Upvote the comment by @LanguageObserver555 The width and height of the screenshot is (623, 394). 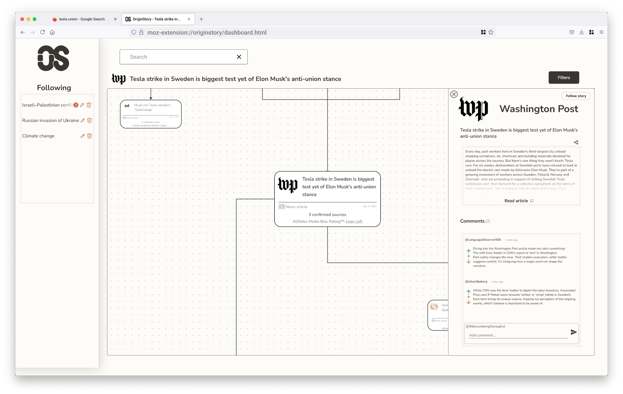tap(468, 251)
